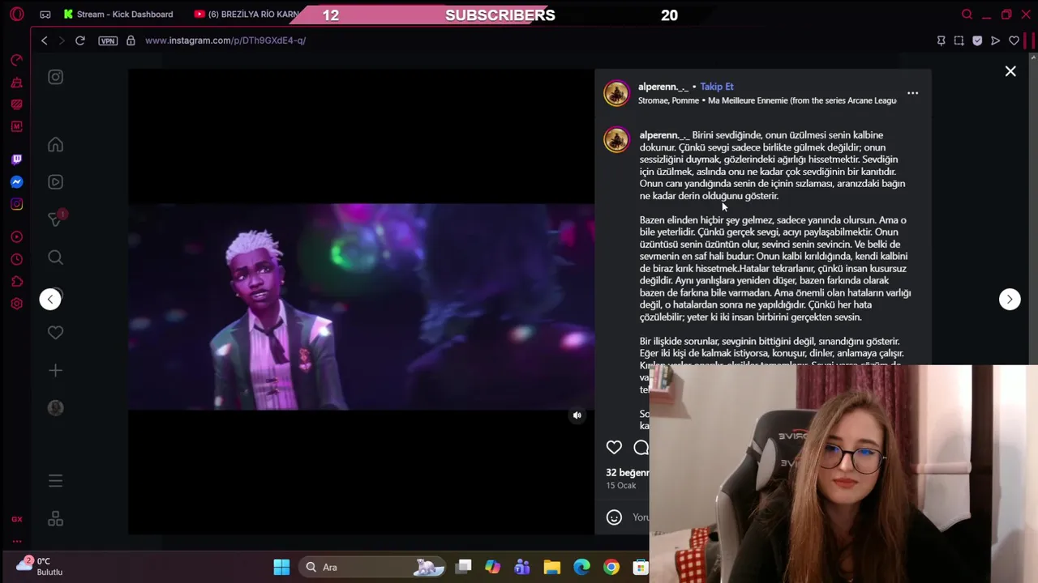This screenshot has height=583, width=1038.
Task: Open Extensions cube in Opera sidebar
Action: 16,282
